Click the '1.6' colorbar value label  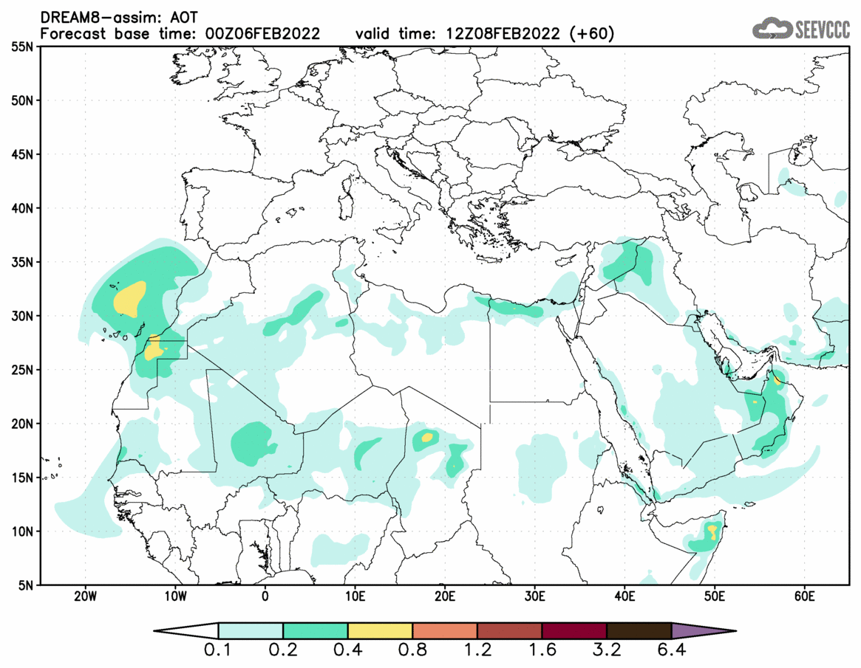(x=542, y=650)
